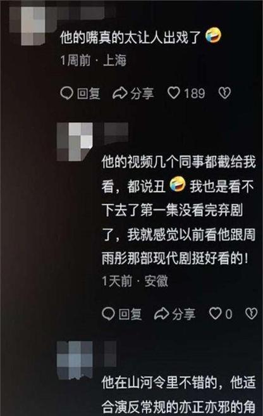Dislike the Shanghai comment via broken heart
The height and width of the screenshot is (416, 263).
click(224, 93)
